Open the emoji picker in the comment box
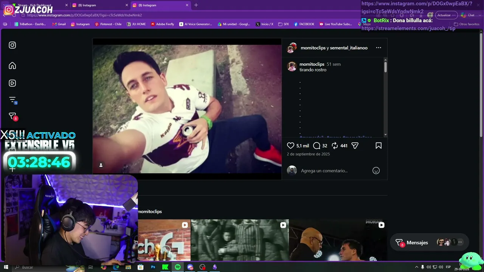 pyautogui.click(x=376, y=170)
